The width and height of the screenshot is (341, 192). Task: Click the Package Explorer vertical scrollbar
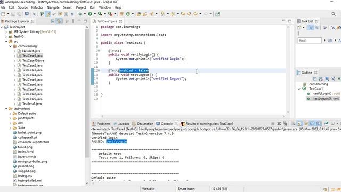click(x=87, y=94)
